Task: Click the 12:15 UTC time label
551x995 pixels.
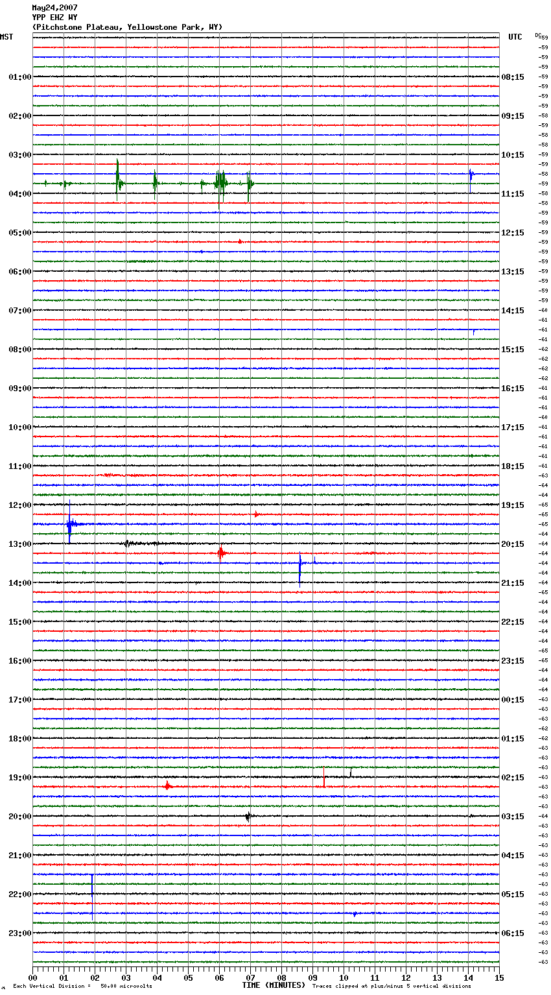Action: coord(513,233)
